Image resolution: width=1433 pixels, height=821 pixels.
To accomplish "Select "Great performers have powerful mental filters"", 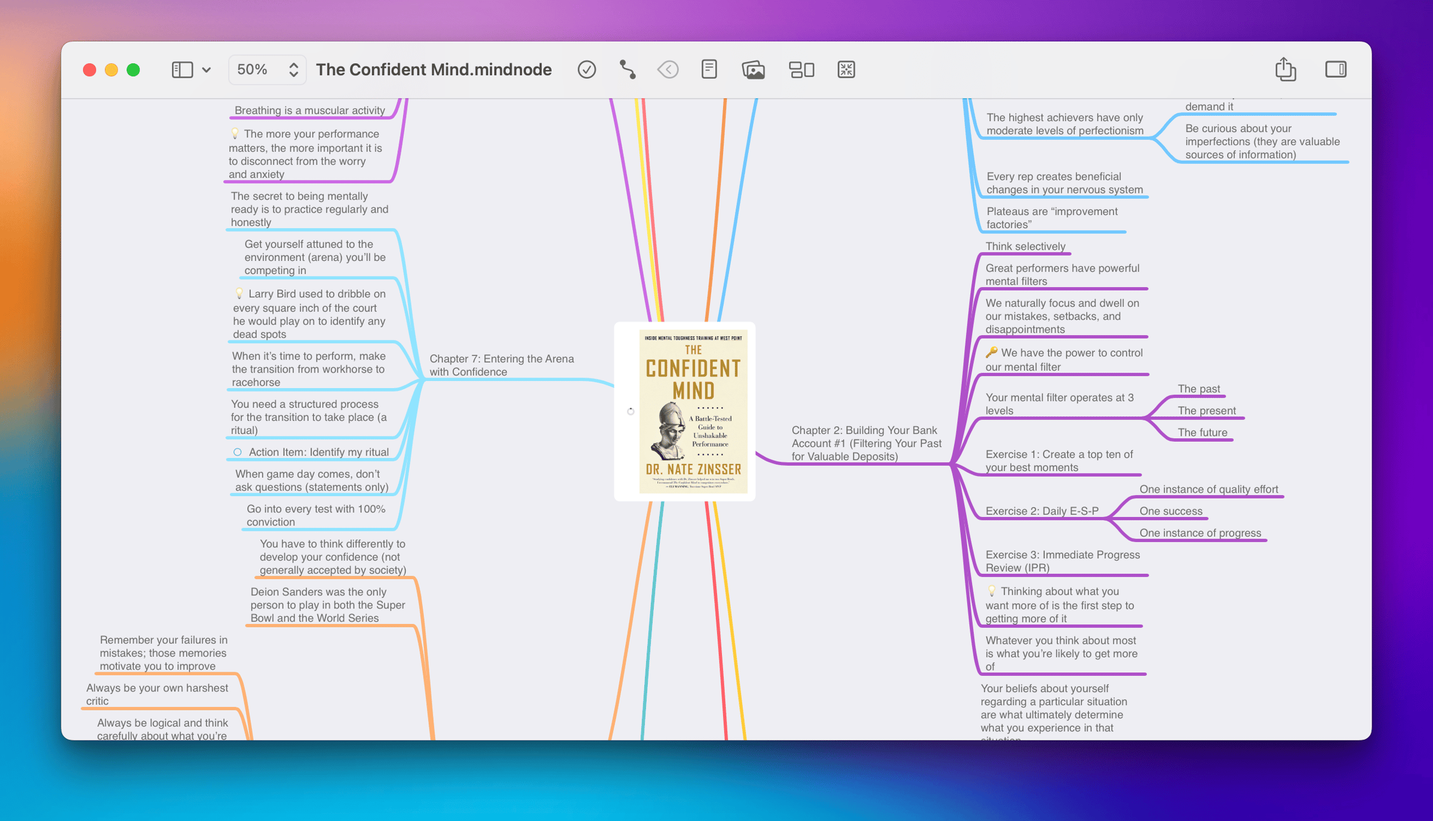I will click(1062, 274).
